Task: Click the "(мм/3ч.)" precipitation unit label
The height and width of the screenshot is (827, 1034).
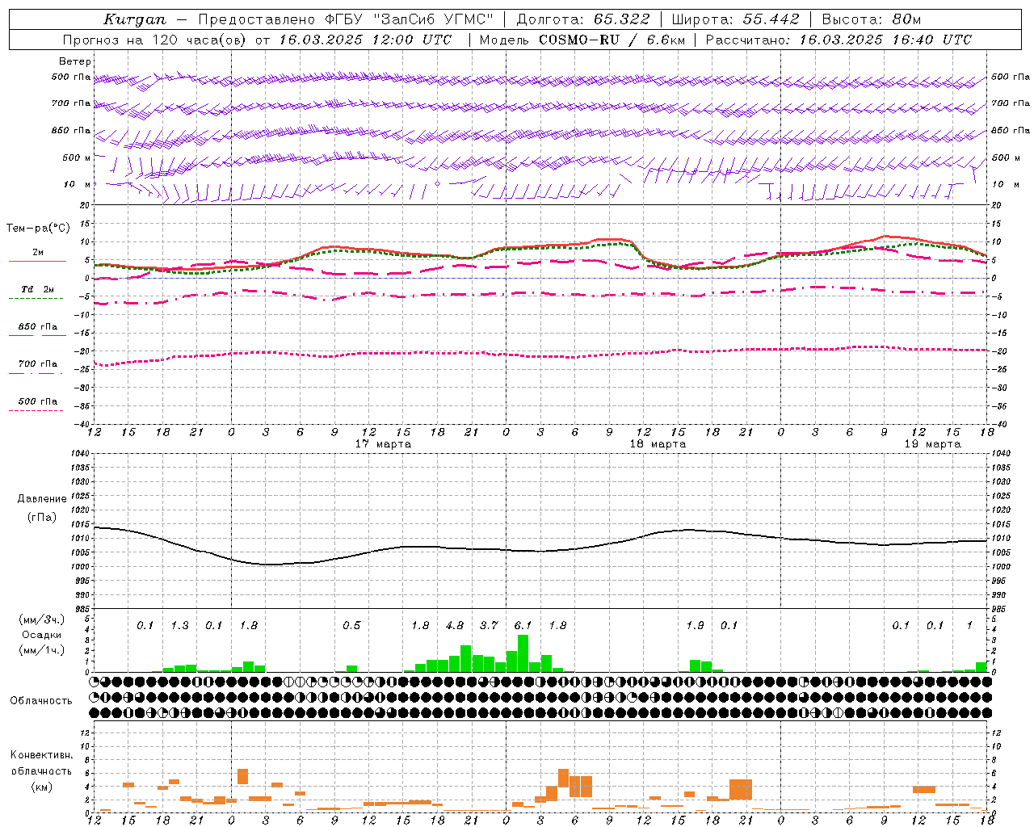Action: pyautogui.click(x=42, y=619)
